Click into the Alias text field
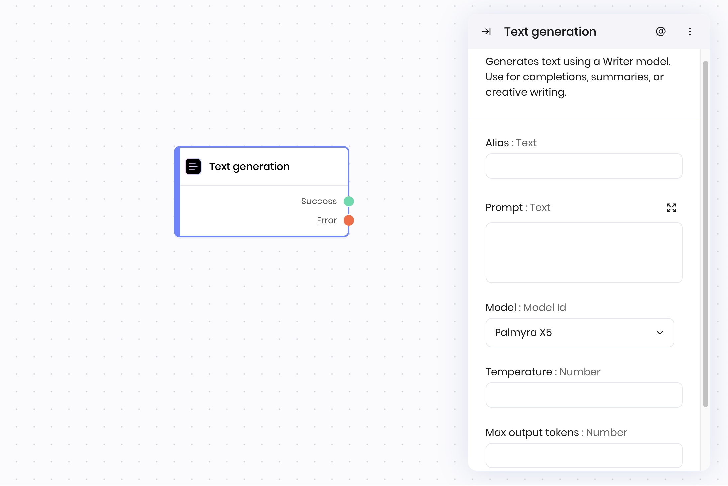Screen dimensions: 728x486 click(x=584, y=166)
